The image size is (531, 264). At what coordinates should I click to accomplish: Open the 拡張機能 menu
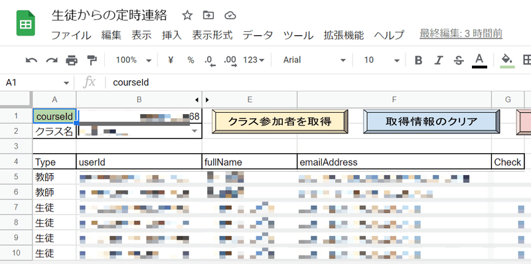tap(343, 35)
